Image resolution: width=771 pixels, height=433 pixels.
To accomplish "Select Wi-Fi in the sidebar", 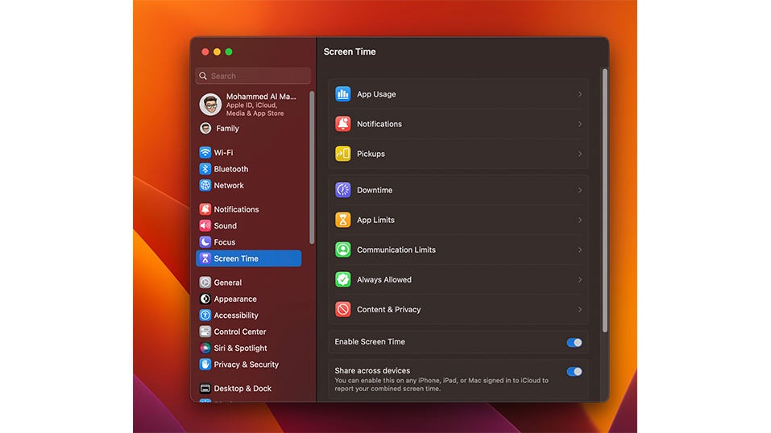I will pos(223,152).
